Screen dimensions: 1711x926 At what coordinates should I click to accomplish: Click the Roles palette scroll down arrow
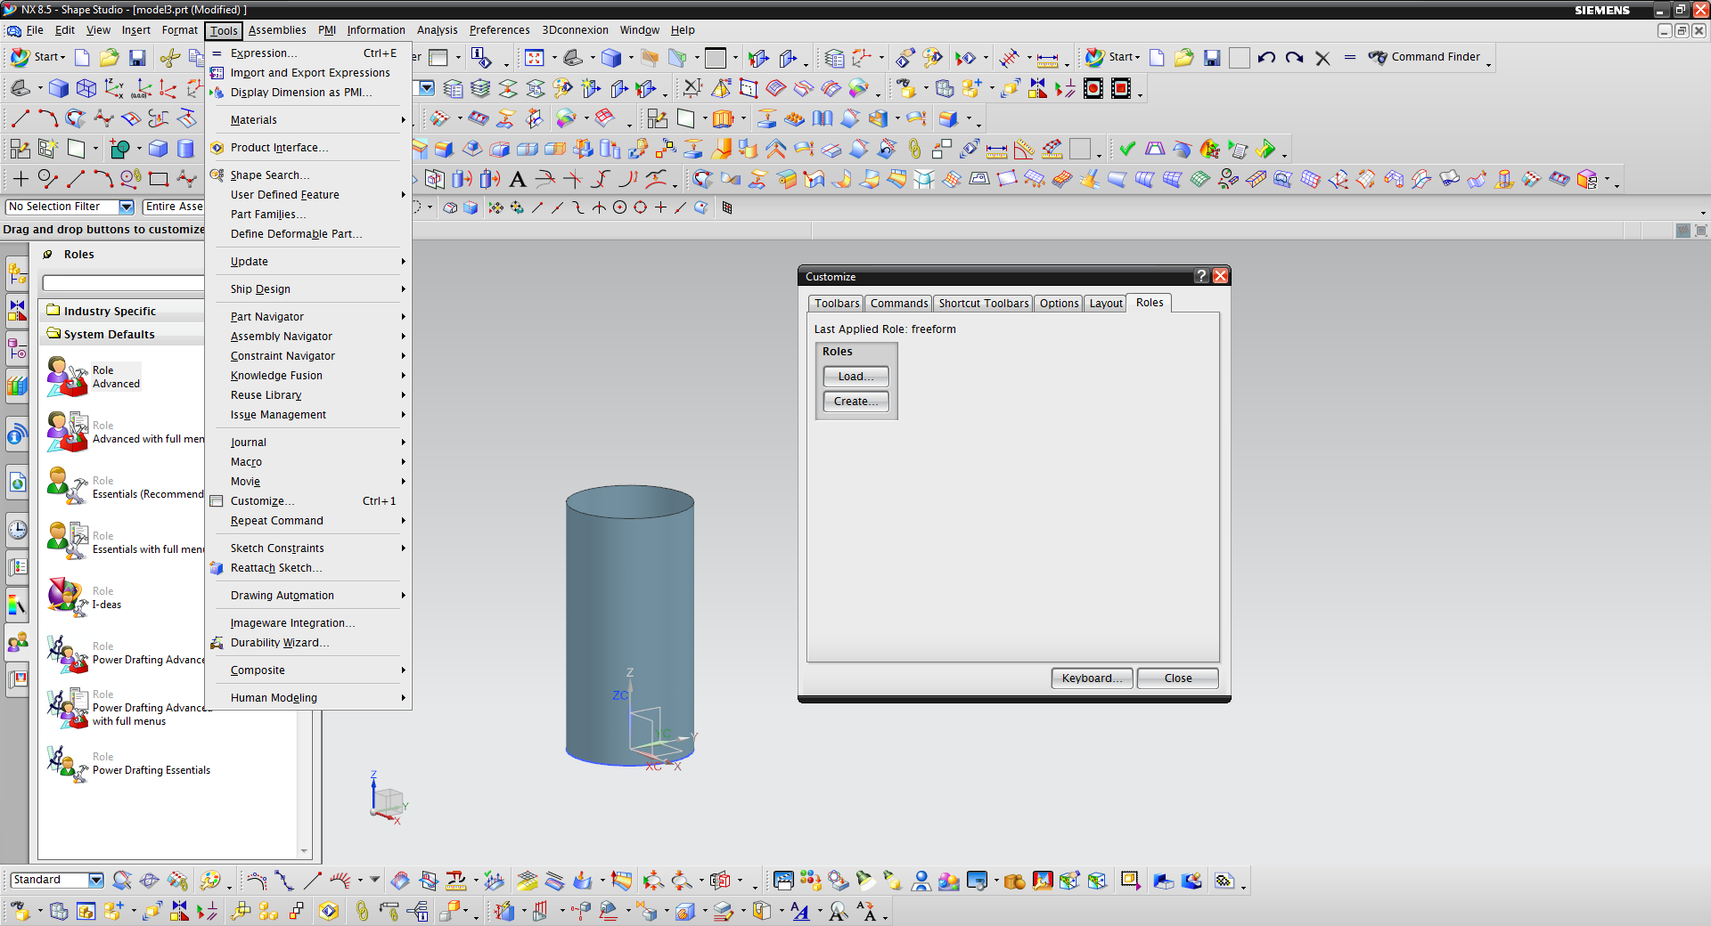(304, 851)
